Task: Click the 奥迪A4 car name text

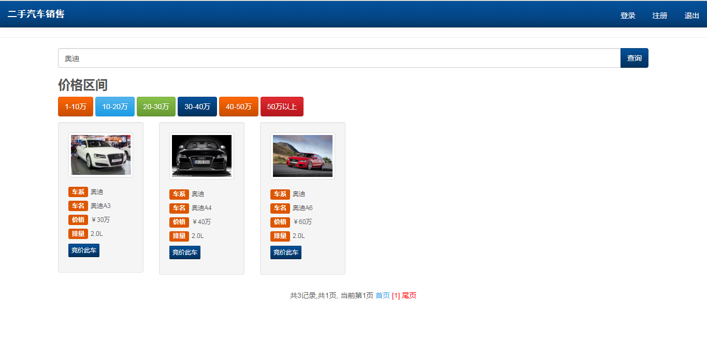Action: 201,208
